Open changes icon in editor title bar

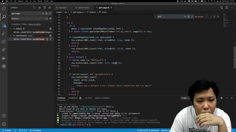pyautogui.click(x=222, y=8)
